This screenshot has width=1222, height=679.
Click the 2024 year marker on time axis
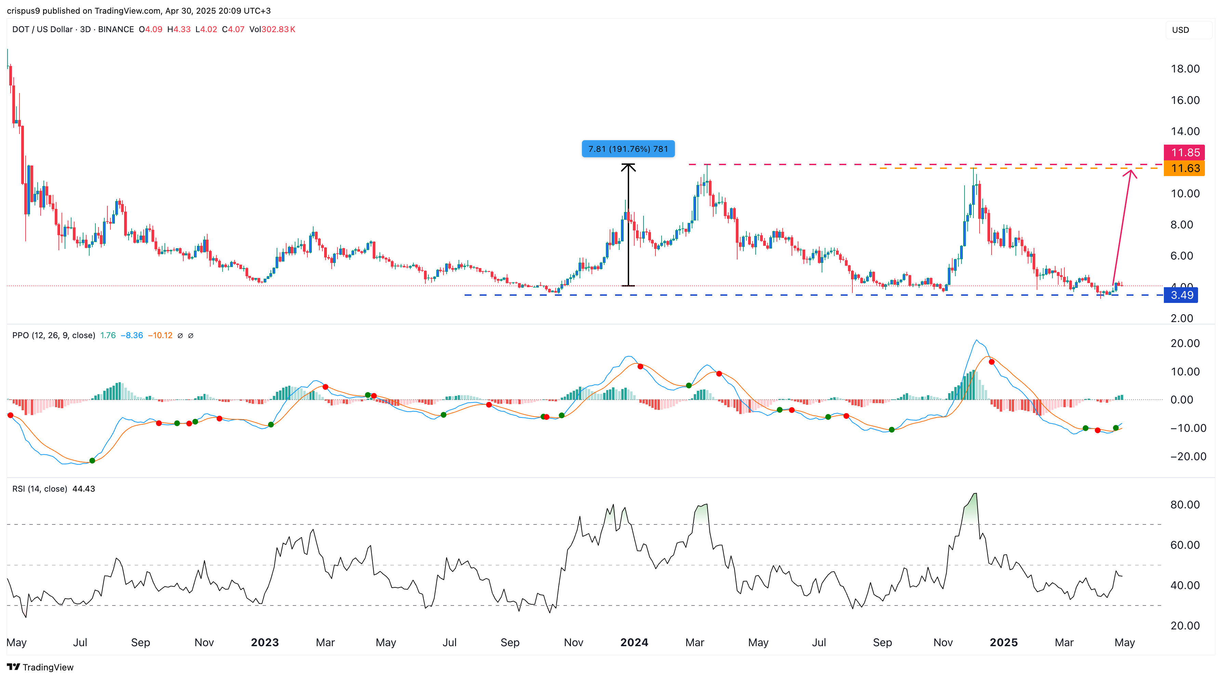pos(634,642)
